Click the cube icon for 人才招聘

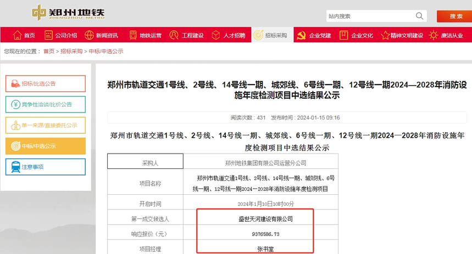(x=216, y=35)
